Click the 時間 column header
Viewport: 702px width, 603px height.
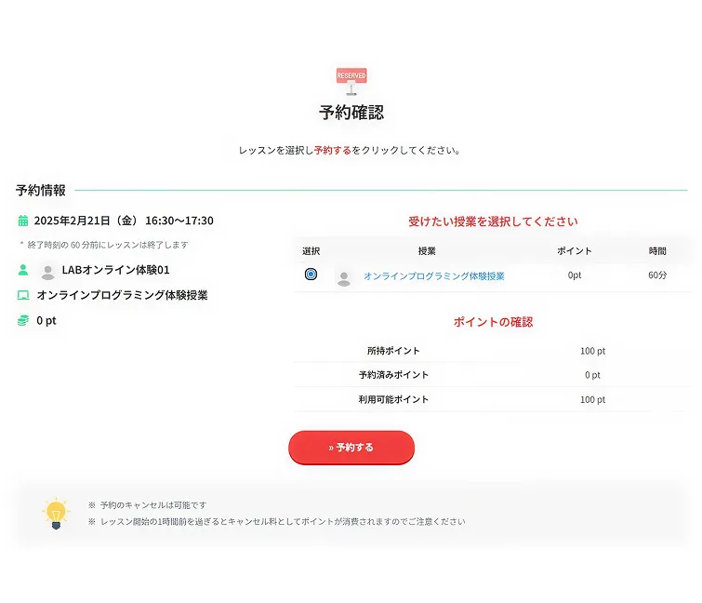point(657,250)
